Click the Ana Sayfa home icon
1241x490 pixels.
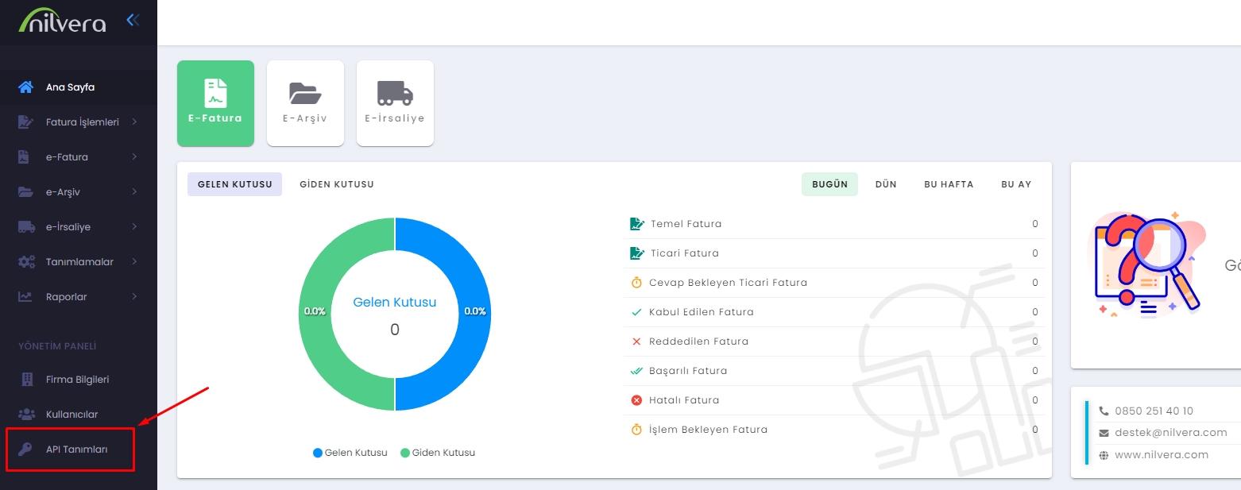(x=26, y=87)
